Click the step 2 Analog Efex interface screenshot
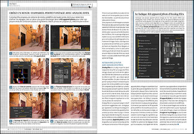Screen dimensions: 194x134 click(70, 38)
